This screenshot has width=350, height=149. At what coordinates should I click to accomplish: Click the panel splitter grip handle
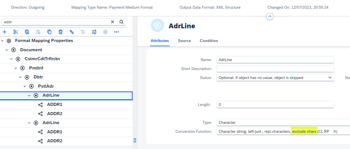135,140
